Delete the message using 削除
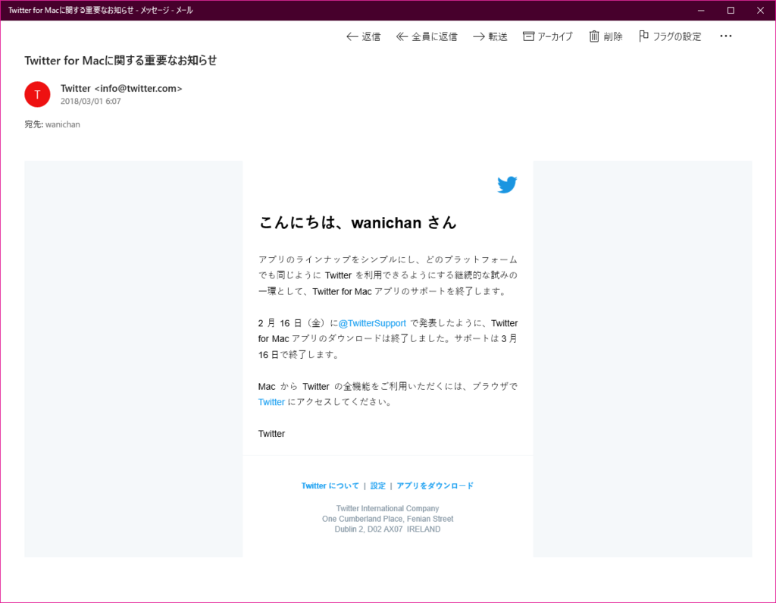776x603 pixels. pyautogui.click(x=605, y=36)
